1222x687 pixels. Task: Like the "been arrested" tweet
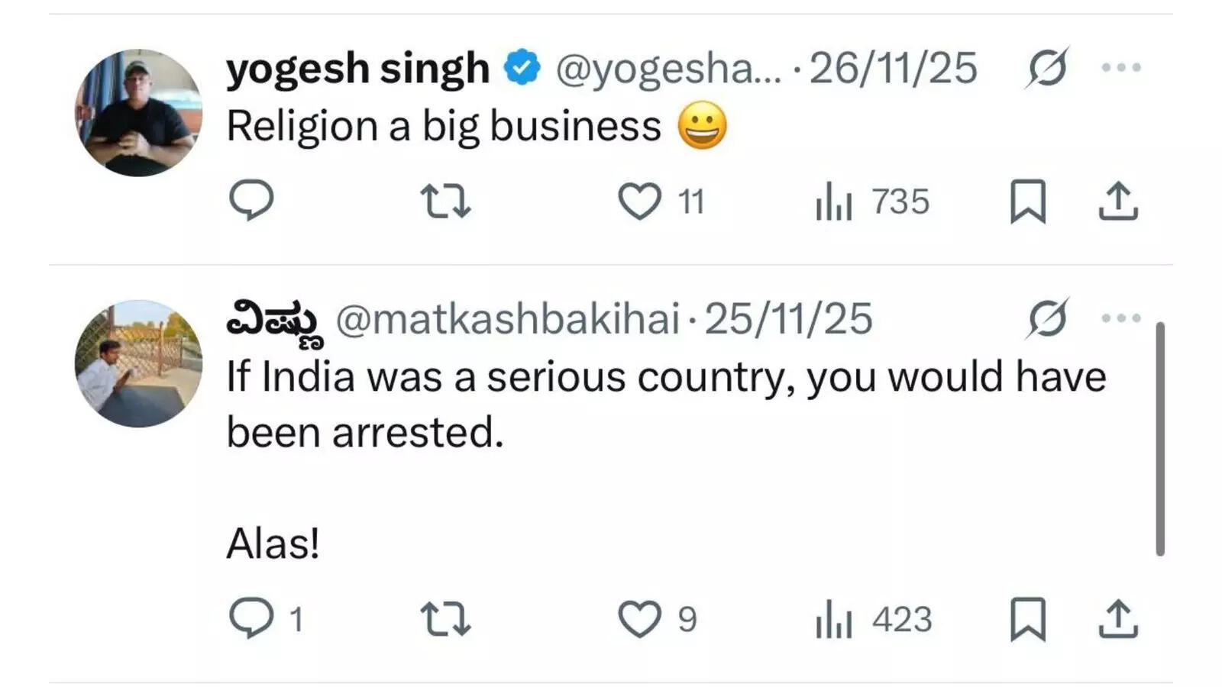point(639,619)
